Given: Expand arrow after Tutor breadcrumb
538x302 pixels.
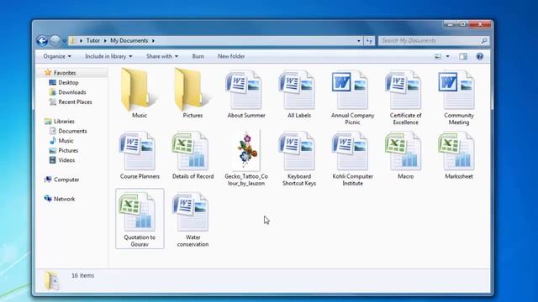Looking at the screenshot, I should (105, 41).
